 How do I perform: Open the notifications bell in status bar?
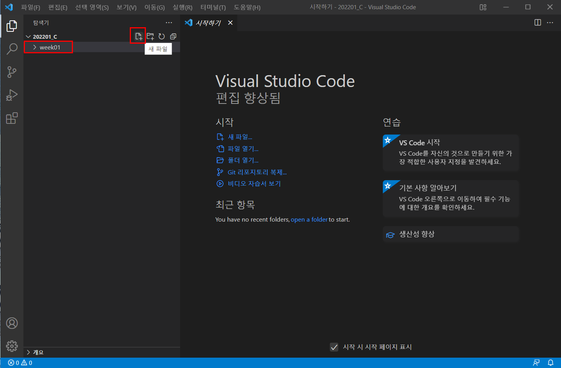[x=550, y=363]
